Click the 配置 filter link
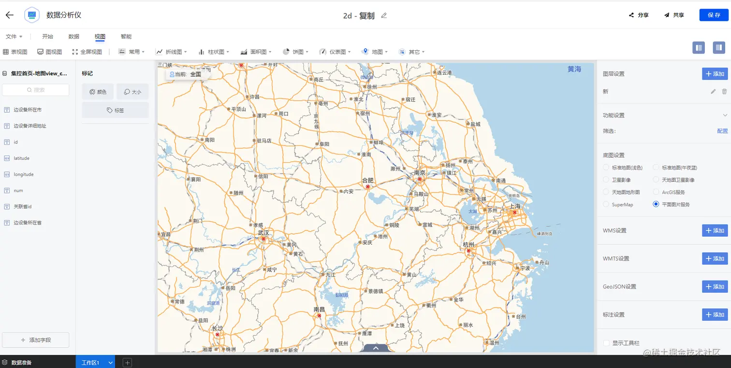The image size is (731, 368). (722, 131)
